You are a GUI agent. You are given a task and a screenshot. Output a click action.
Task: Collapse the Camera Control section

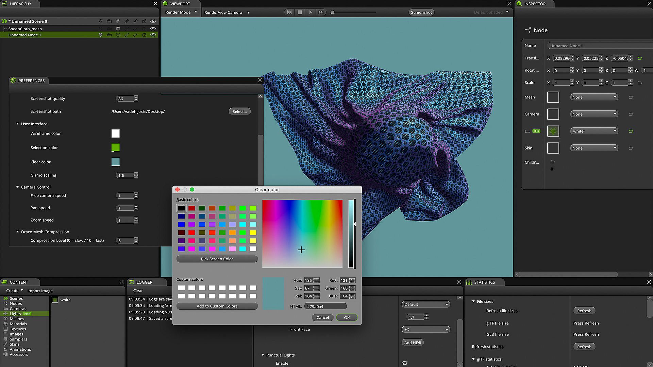pos(18,187)
